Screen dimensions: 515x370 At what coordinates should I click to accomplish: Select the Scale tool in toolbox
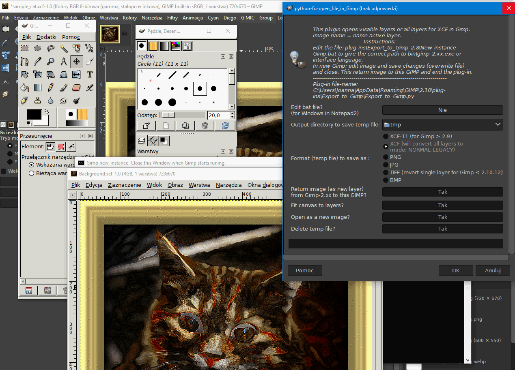(38, 75)
